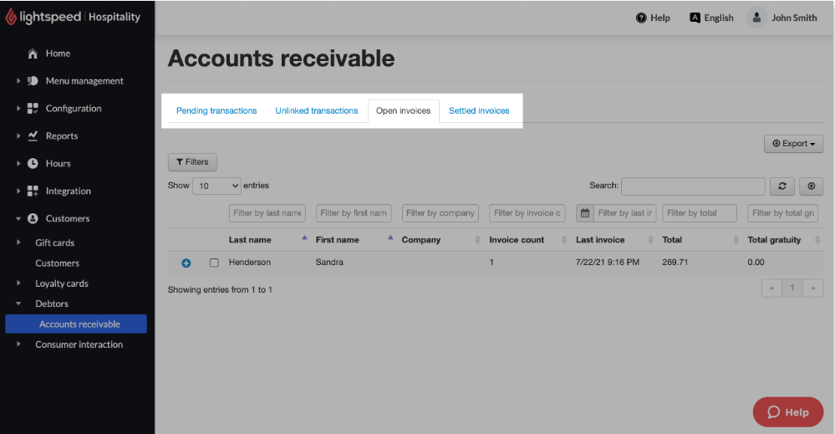
Task: Tick the checkbox for Henderson row
Action: click(x=214, y=263)
